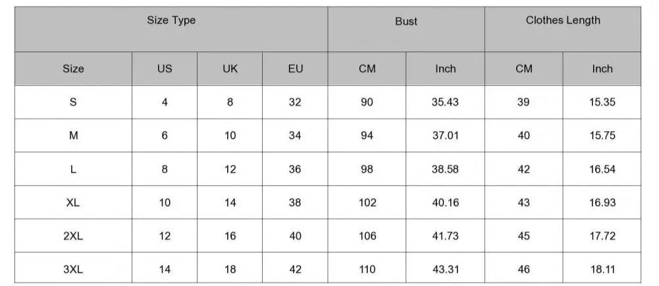Select the bust inch value 41.73
The height and width of the screenshot is (286, 659).
click(445, 236)
